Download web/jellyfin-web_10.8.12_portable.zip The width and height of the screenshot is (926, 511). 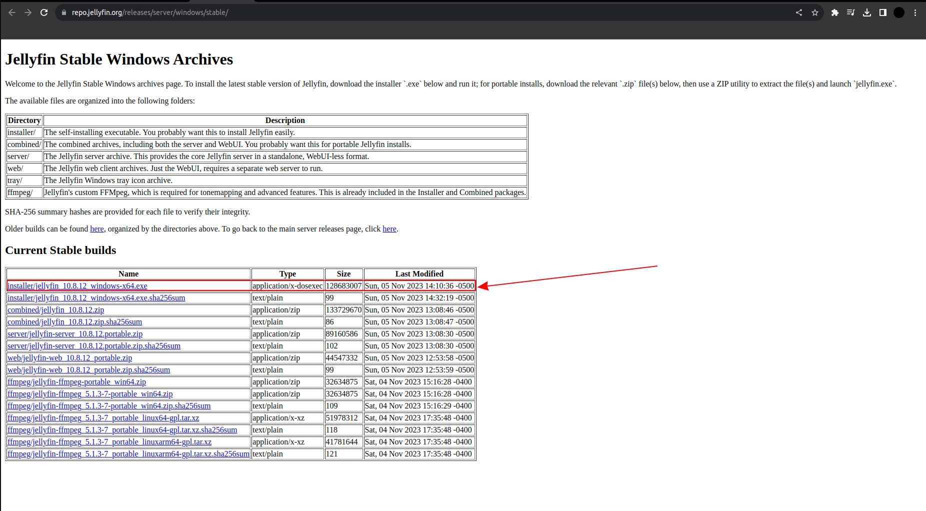[x=69, y=358]
